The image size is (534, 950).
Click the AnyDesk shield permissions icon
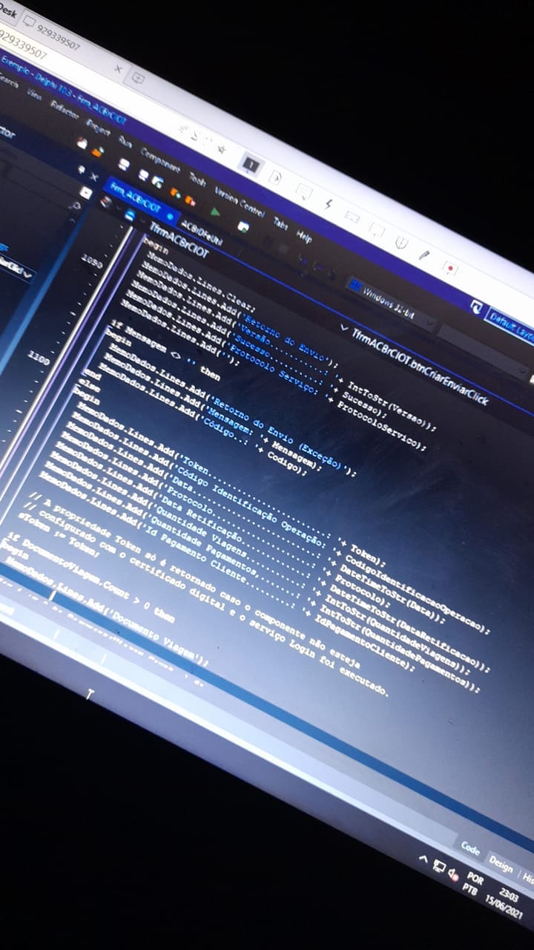pos(401,243)
